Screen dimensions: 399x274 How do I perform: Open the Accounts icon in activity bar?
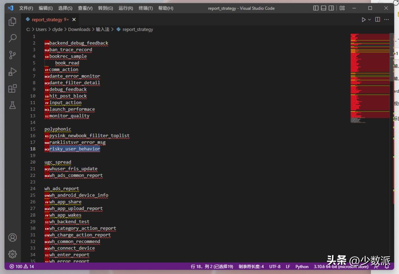coord(12,237)
